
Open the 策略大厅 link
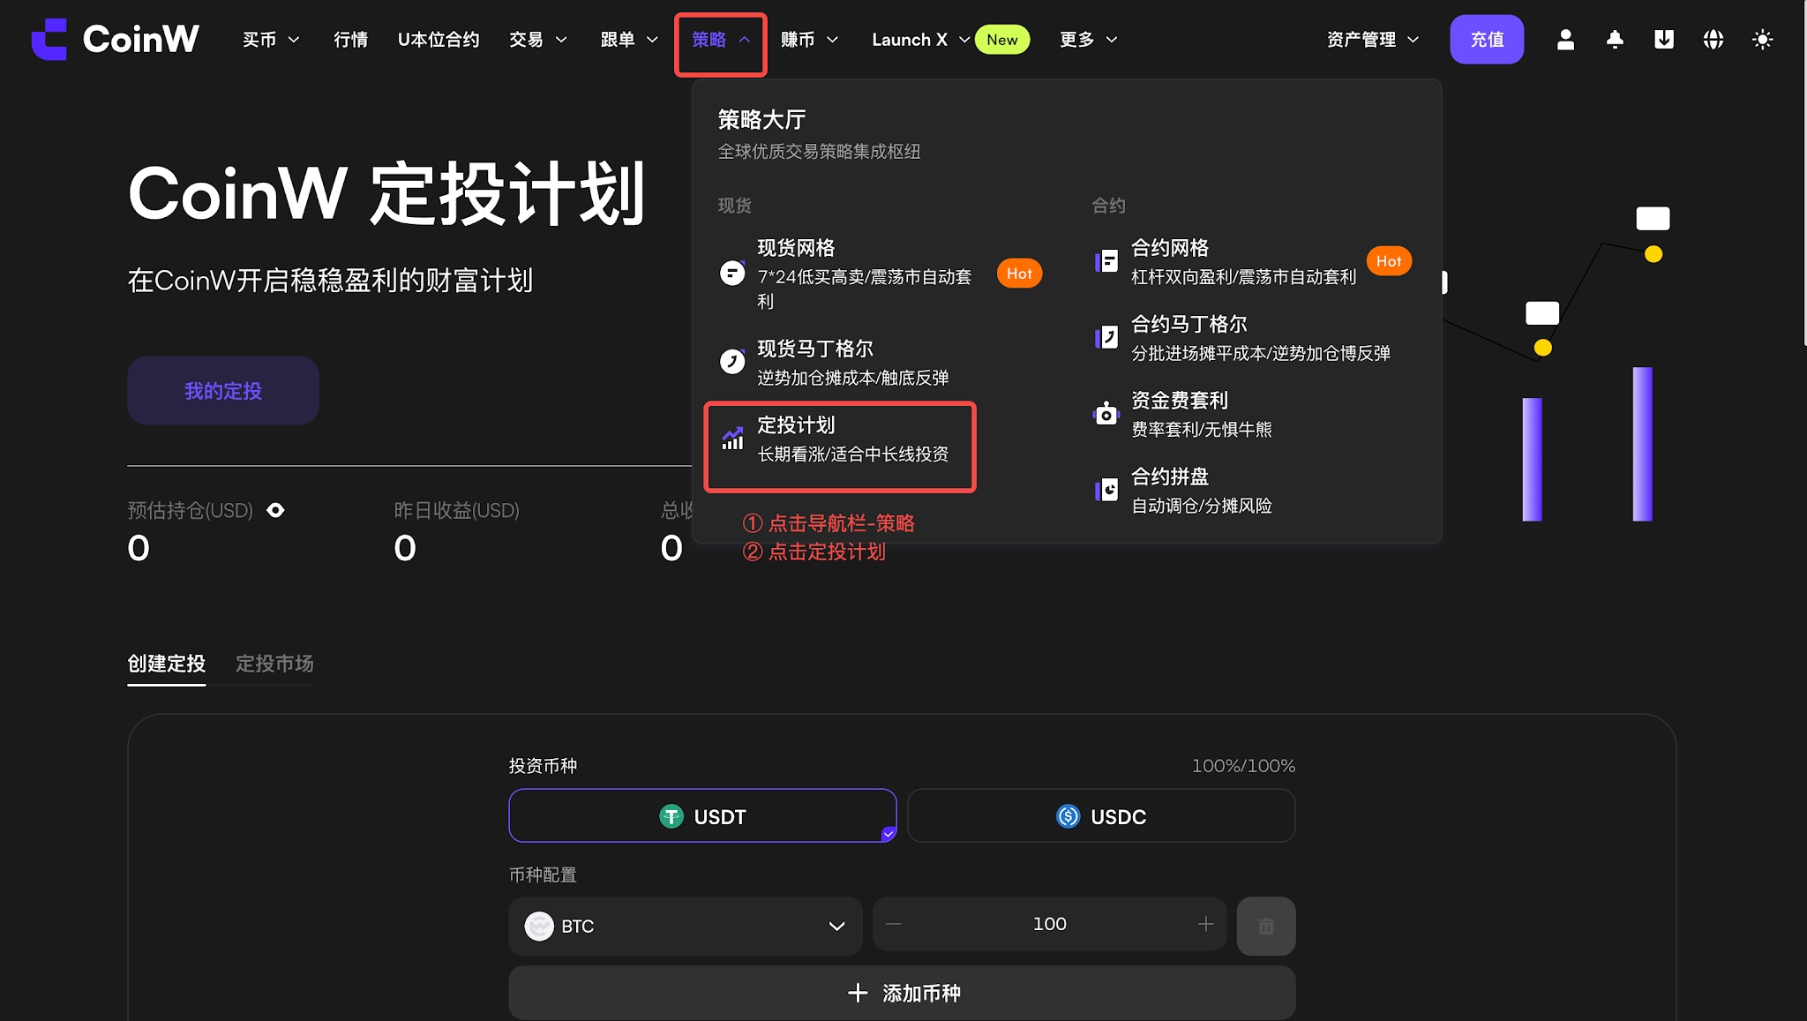[x=761, y=119]
